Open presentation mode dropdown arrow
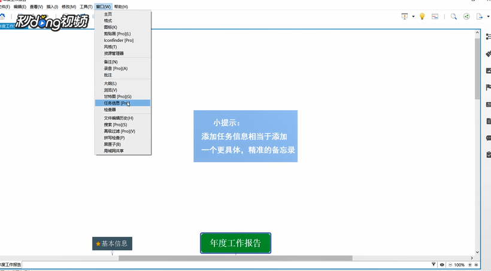Screen dimensions: 491x271 413,17
